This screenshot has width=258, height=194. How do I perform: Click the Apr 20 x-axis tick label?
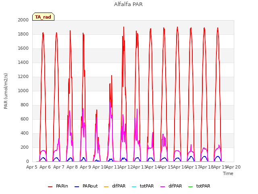(234, 167)
